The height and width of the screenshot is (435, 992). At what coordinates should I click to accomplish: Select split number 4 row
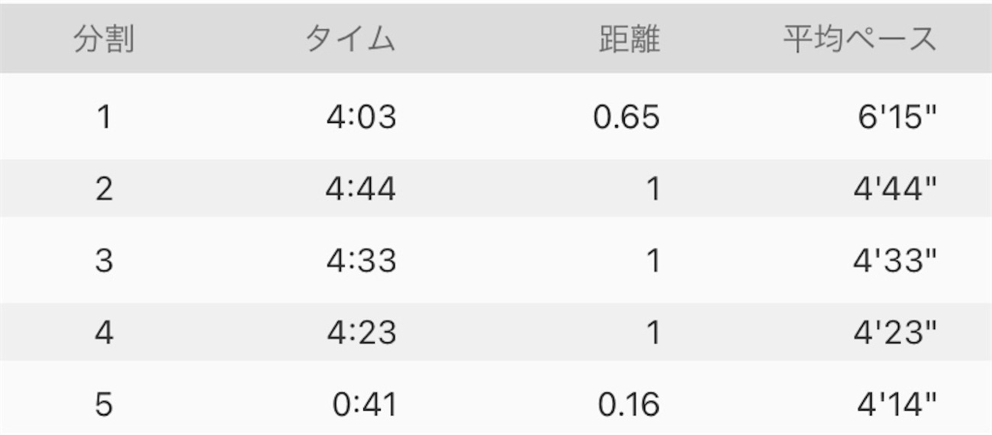tap(104, 333)
